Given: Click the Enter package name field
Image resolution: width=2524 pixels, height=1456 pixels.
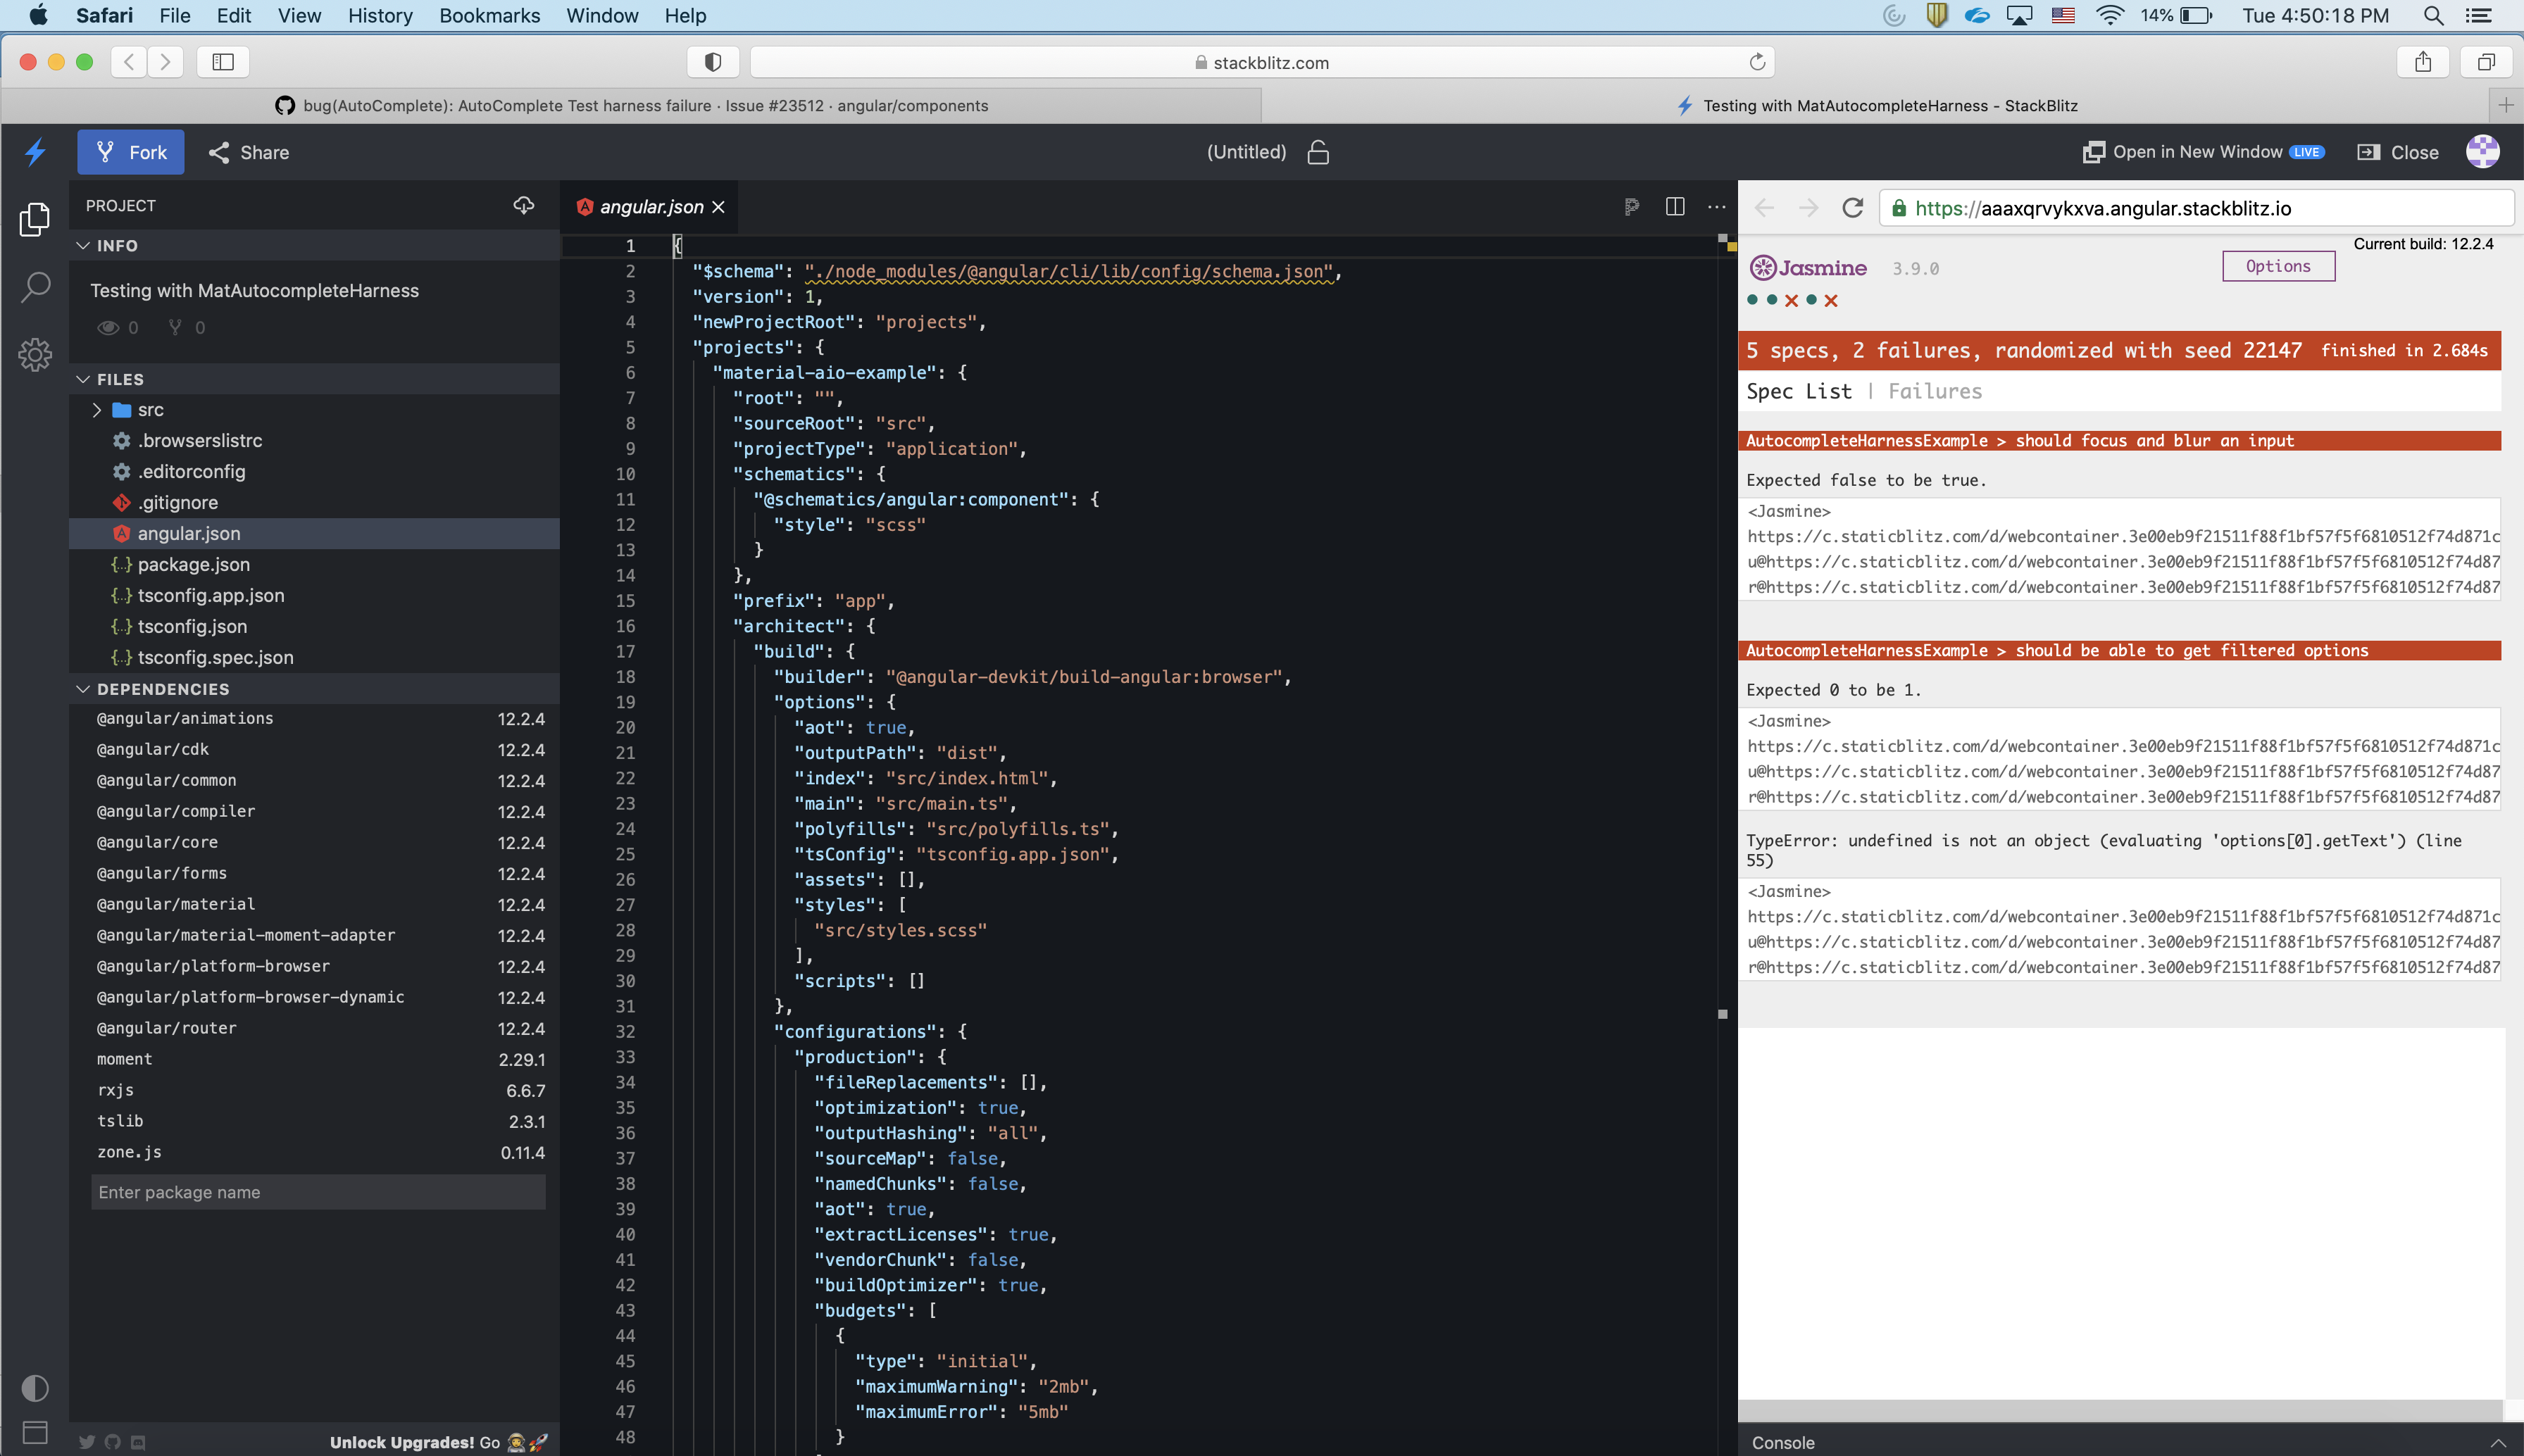Looking at the screenshot, I should [x=318, y=1192].
